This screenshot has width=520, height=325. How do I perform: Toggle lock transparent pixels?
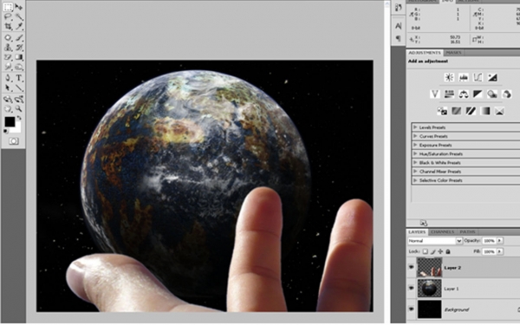coord(426,251)
